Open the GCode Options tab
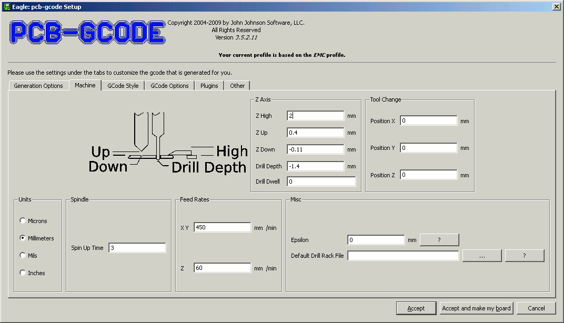This screenshot has height=323, width=564. click(169, 86)
